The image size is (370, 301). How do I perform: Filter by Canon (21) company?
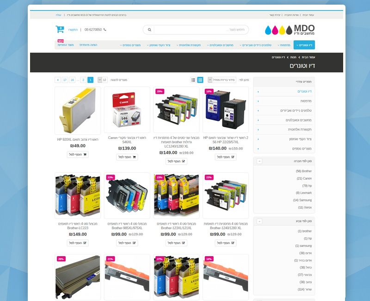click(304, 178)
